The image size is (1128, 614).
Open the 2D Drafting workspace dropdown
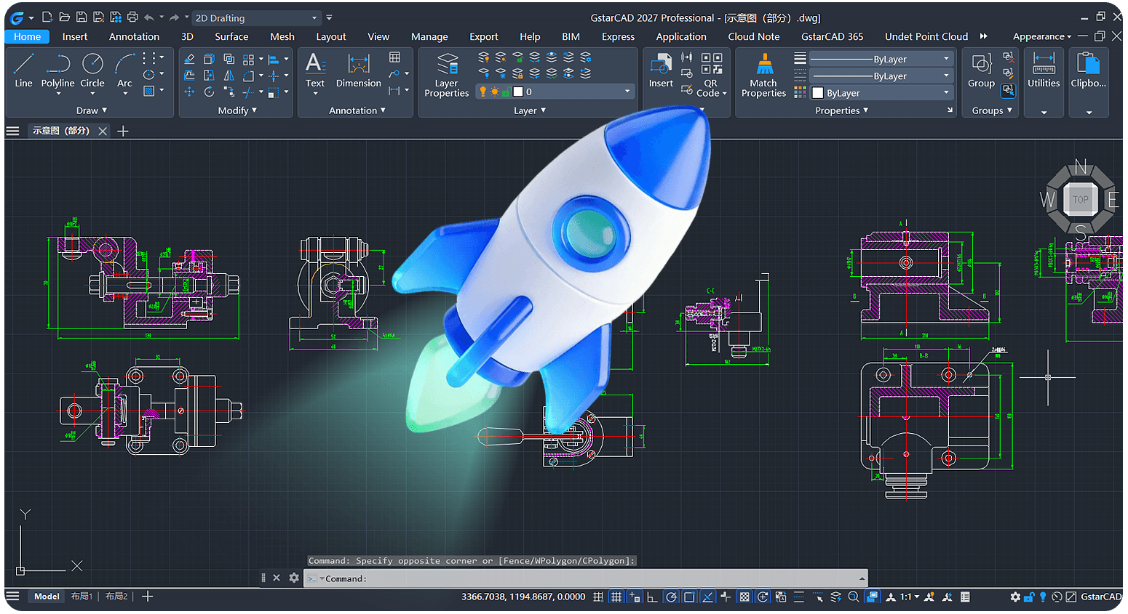[256, 17]
